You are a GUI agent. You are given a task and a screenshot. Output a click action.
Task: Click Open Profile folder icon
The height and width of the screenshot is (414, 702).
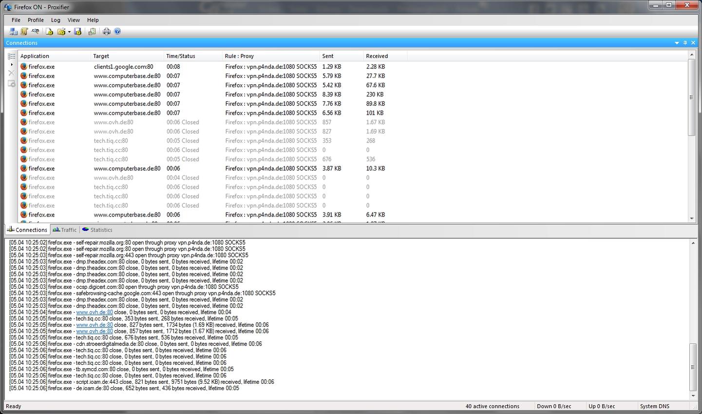coord(61,31)
